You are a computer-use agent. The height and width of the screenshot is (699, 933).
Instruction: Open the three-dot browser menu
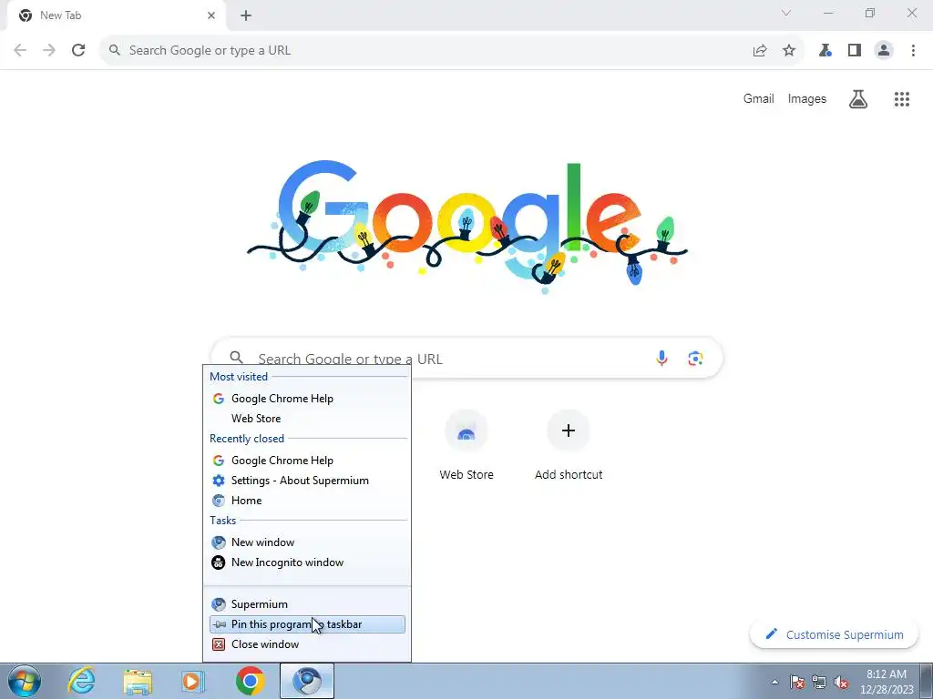(913, 51)
